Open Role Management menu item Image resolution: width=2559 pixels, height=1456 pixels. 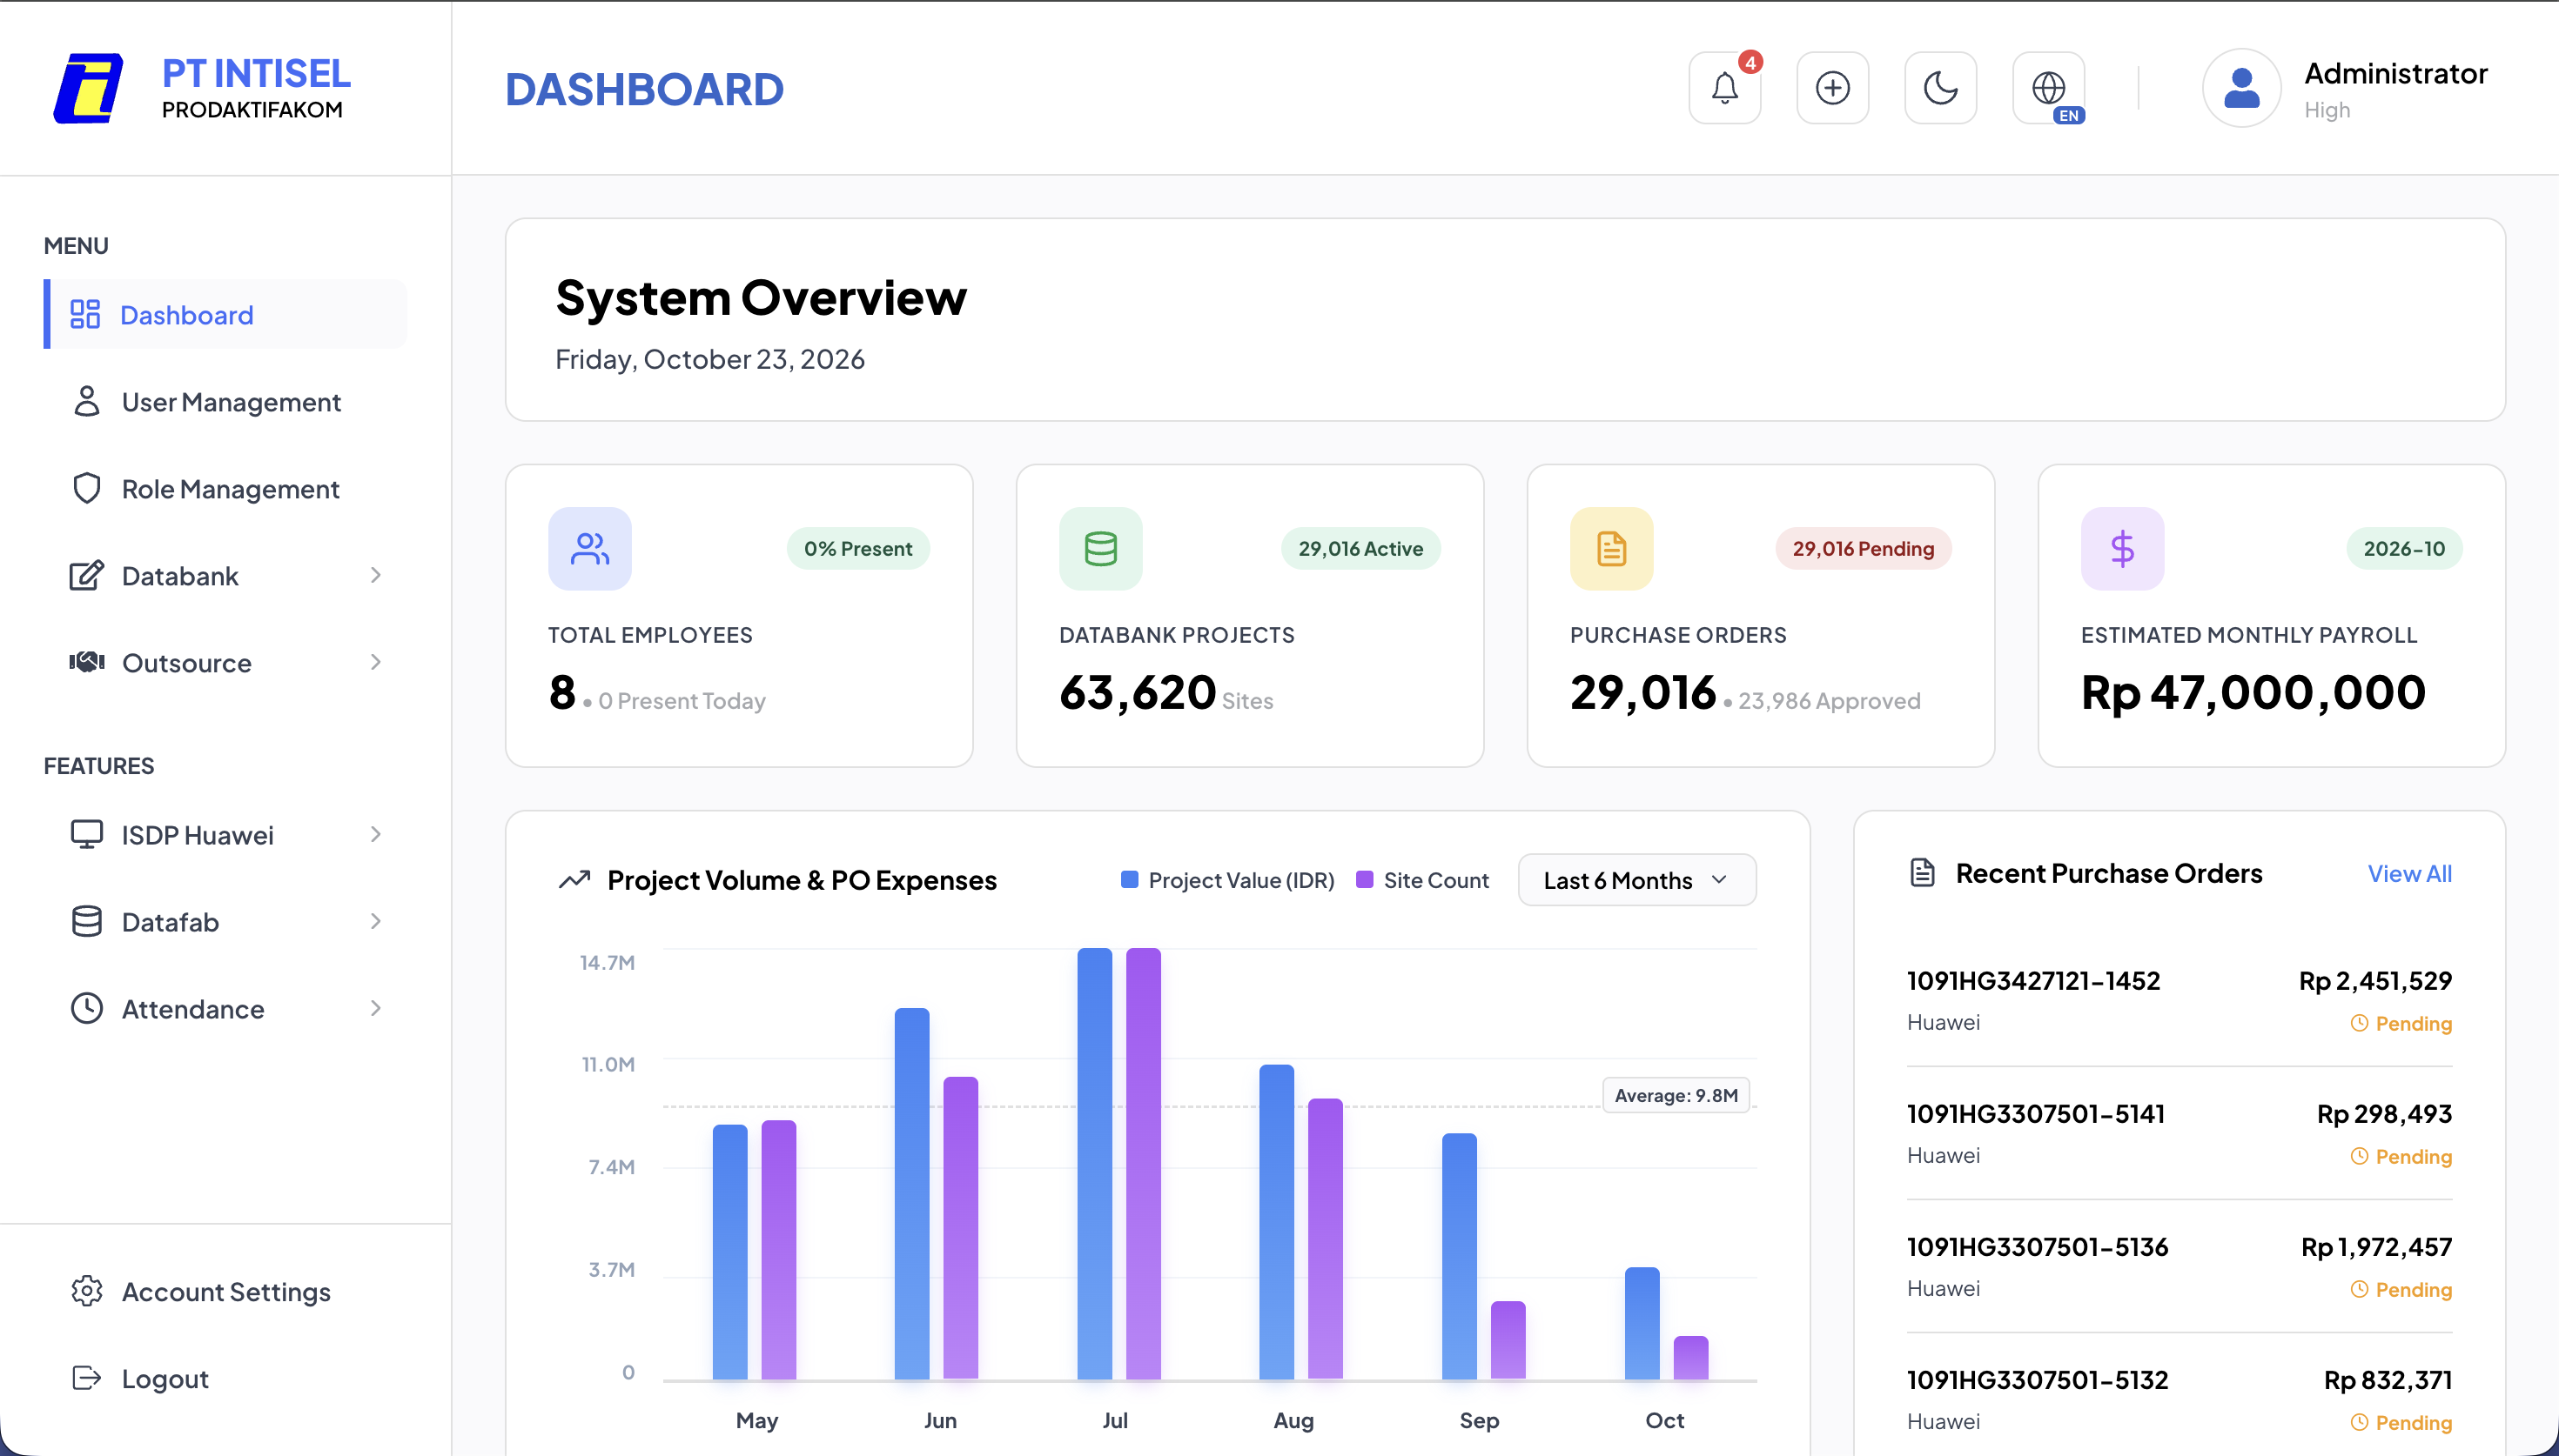pyautogui.click(x=225, y=488)
